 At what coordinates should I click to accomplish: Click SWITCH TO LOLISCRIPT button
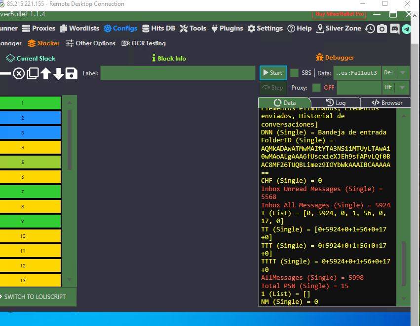[x=35, y=297]
